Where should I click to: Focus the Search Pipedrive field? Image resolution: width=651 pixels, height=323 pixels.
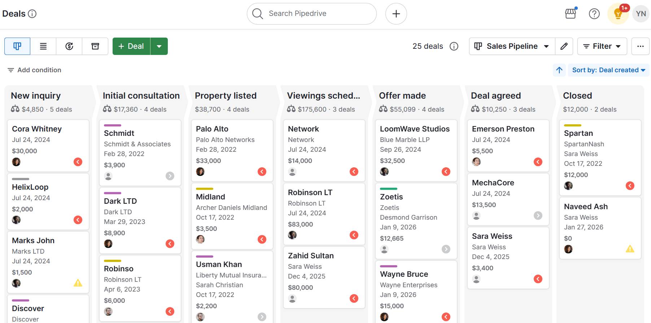point(312,14)
